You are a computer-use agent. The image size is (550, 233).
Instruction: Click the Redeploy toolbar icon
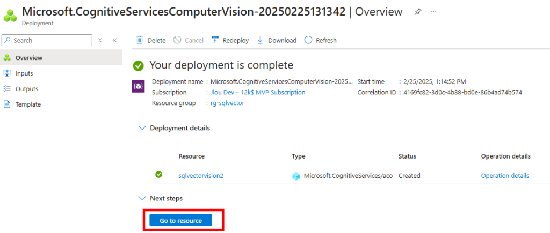point(215,40)
